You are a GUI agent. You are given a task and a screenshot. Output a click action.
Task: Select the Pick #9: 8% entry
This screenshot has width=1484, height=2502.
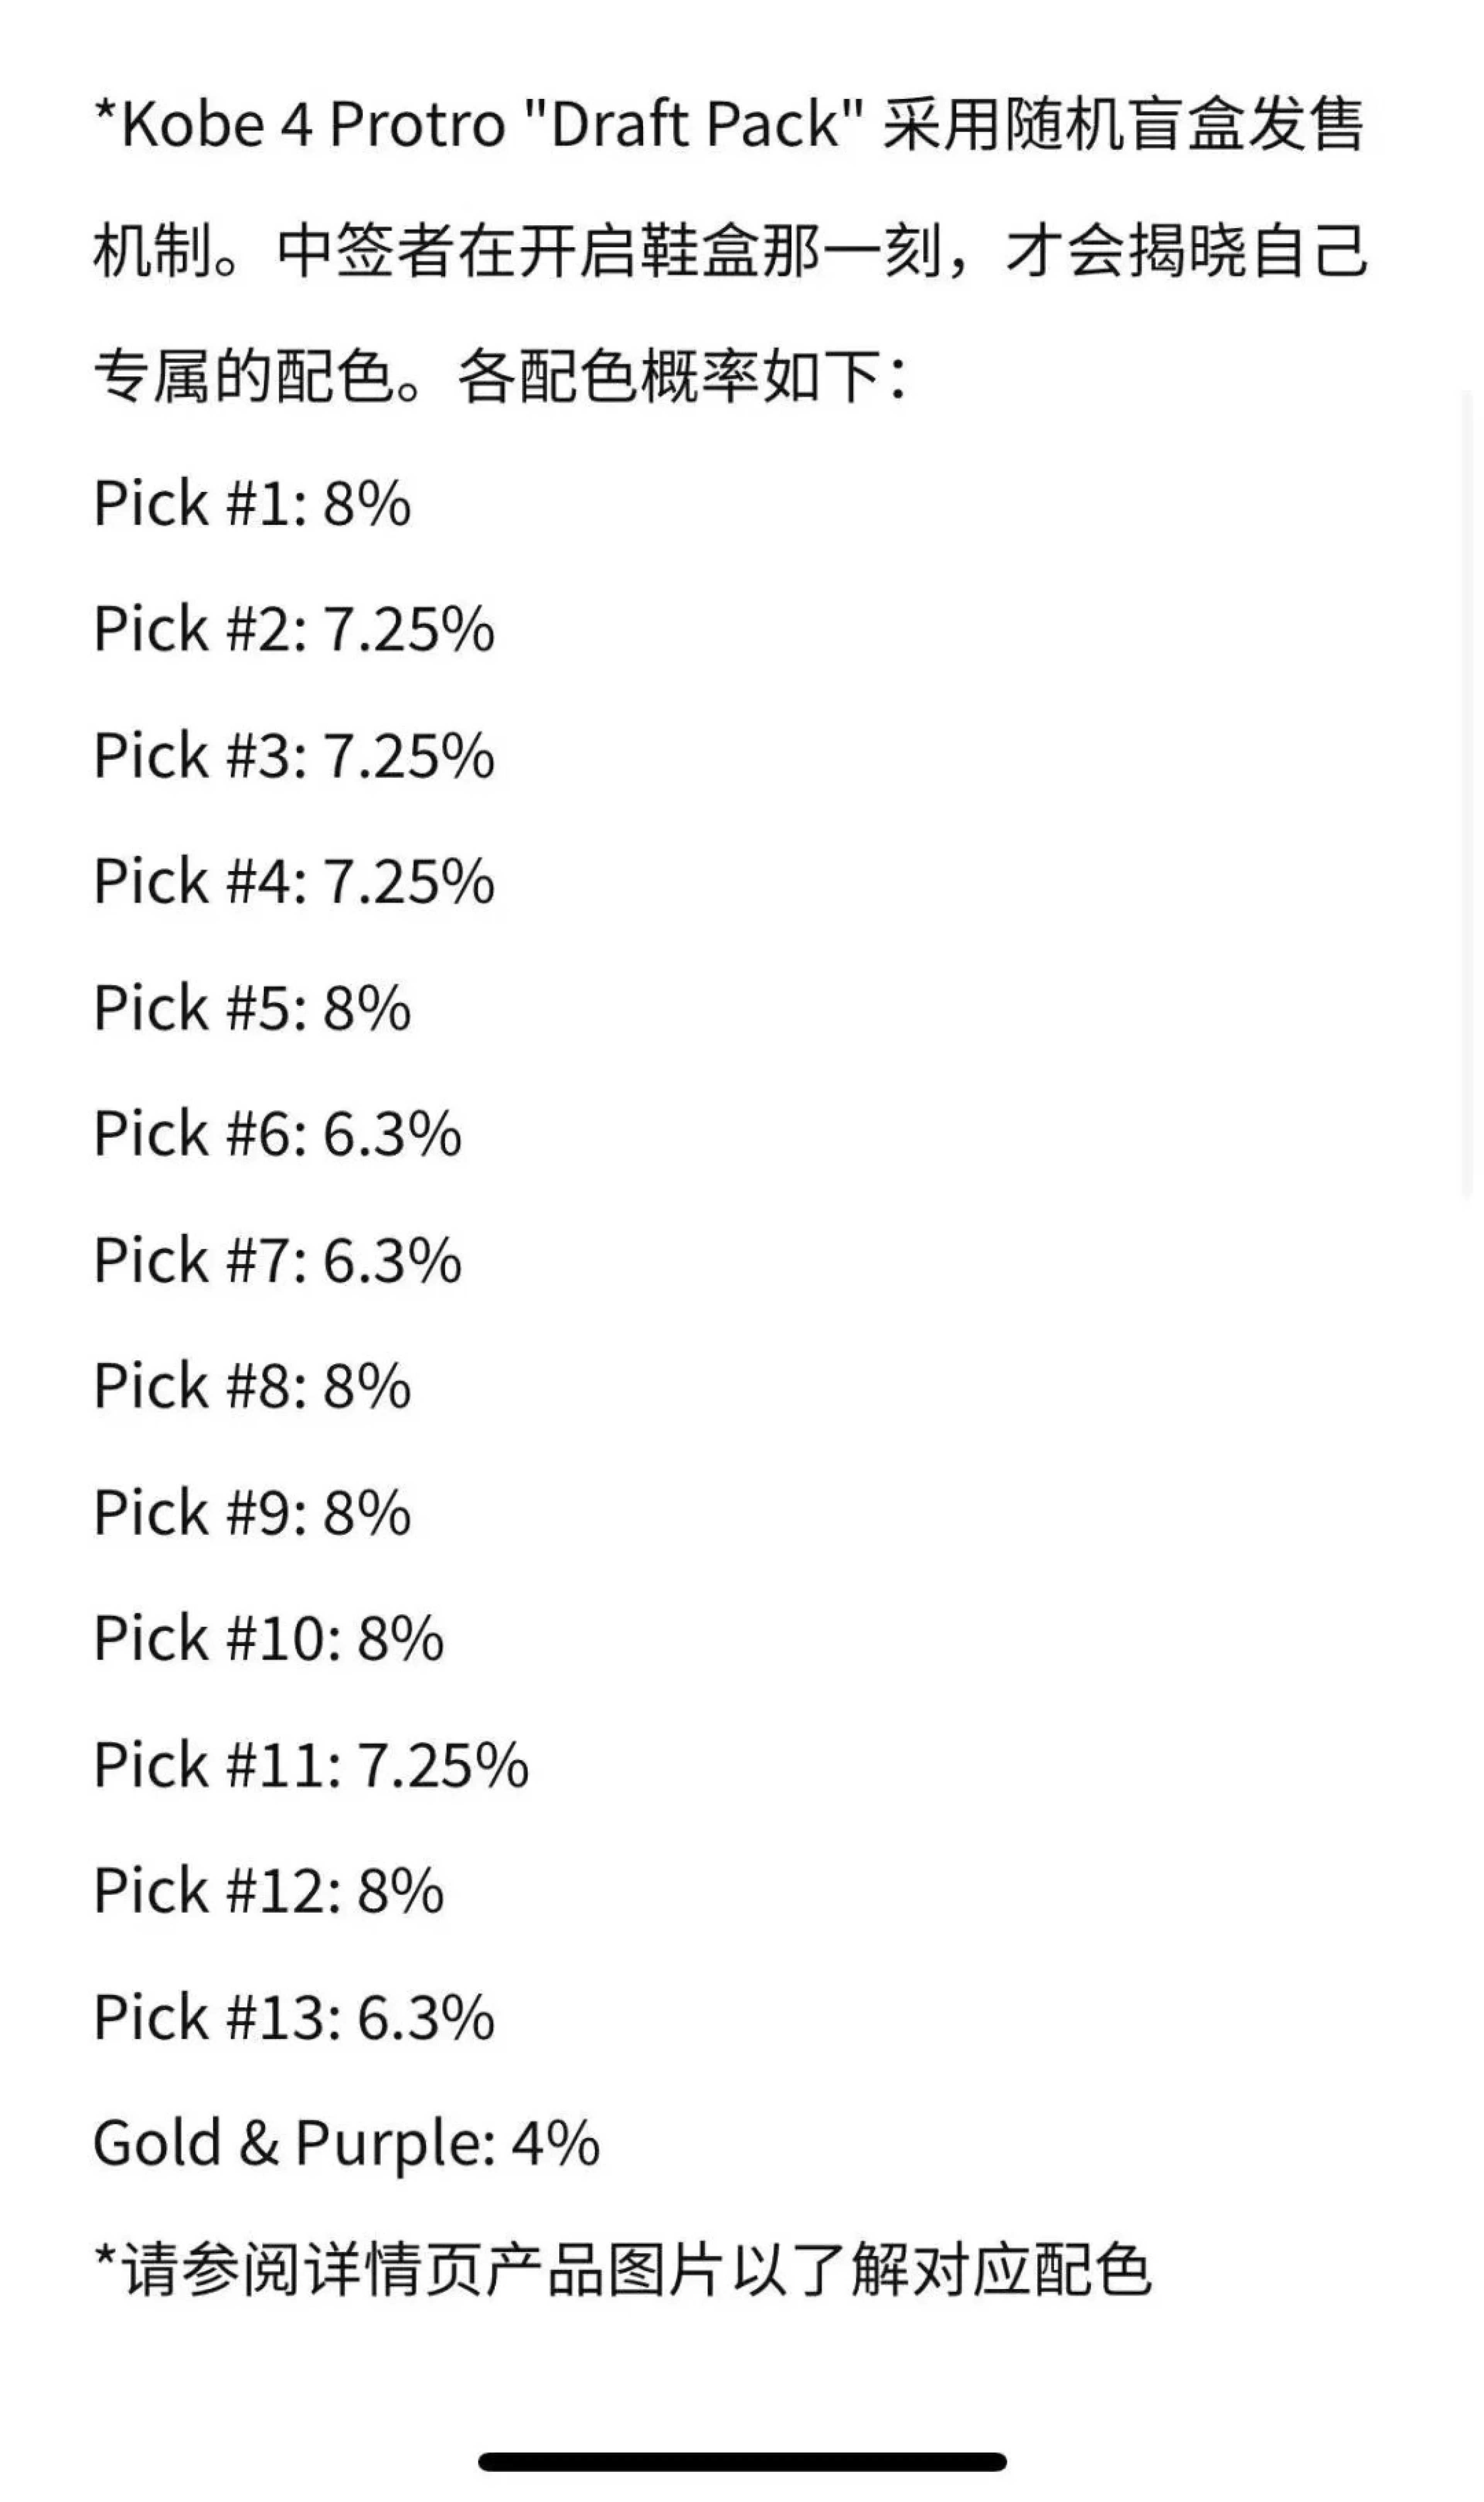click(x=252, y=1511)
